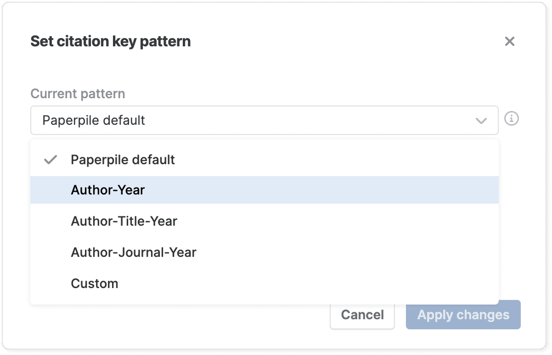
Task: Click the selected value text in the pattern box
Action: 94,120
